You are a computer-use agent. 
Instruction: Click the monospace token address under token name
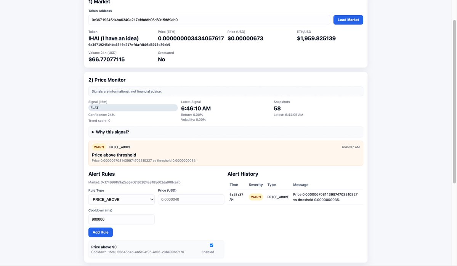coord(129,45)
